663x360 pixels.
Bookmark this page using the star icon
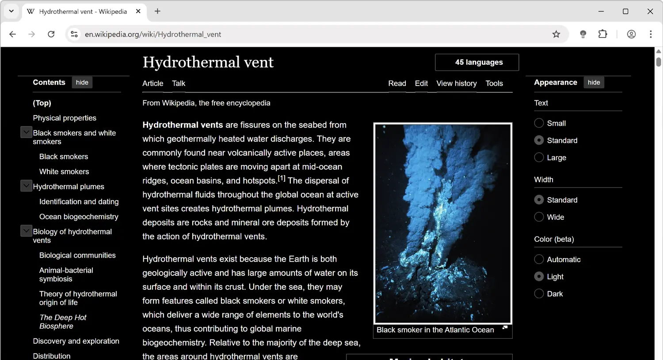556,34
